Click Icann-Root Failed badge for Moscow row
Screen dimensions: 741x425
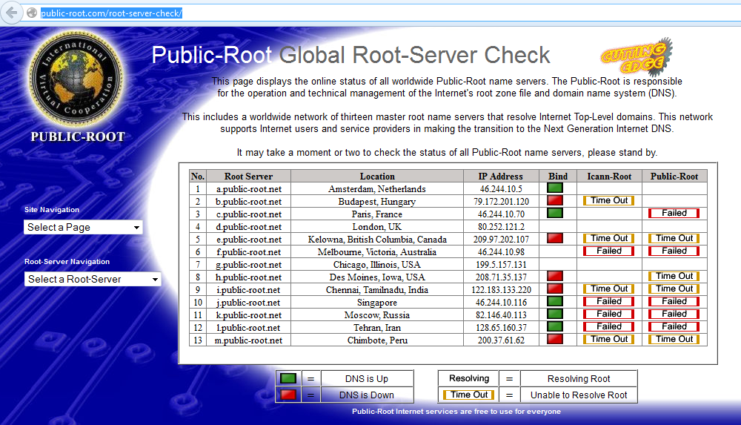608,314
